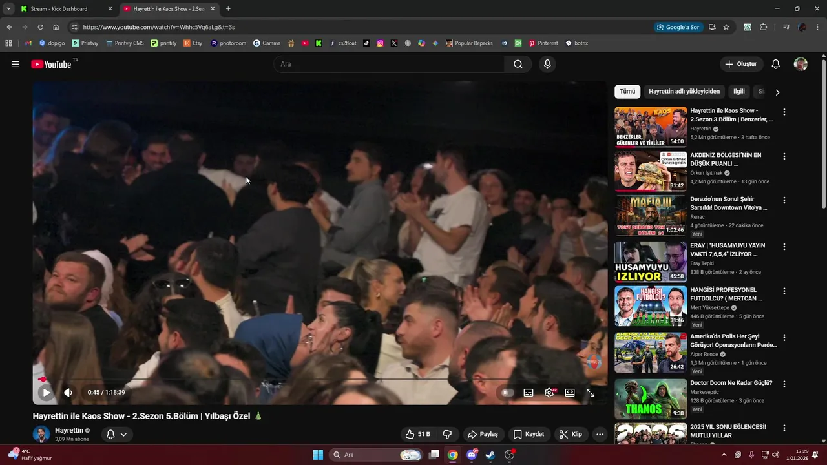Open notification preferences dropdown next to Hayrettin
Screen dimensions: 827x465
point(116,434)
